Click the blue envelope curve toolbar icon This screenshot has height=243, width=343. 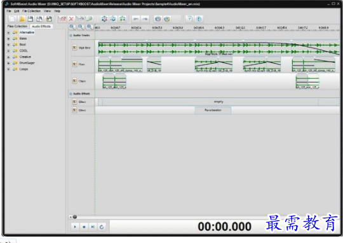coord(80,19)
